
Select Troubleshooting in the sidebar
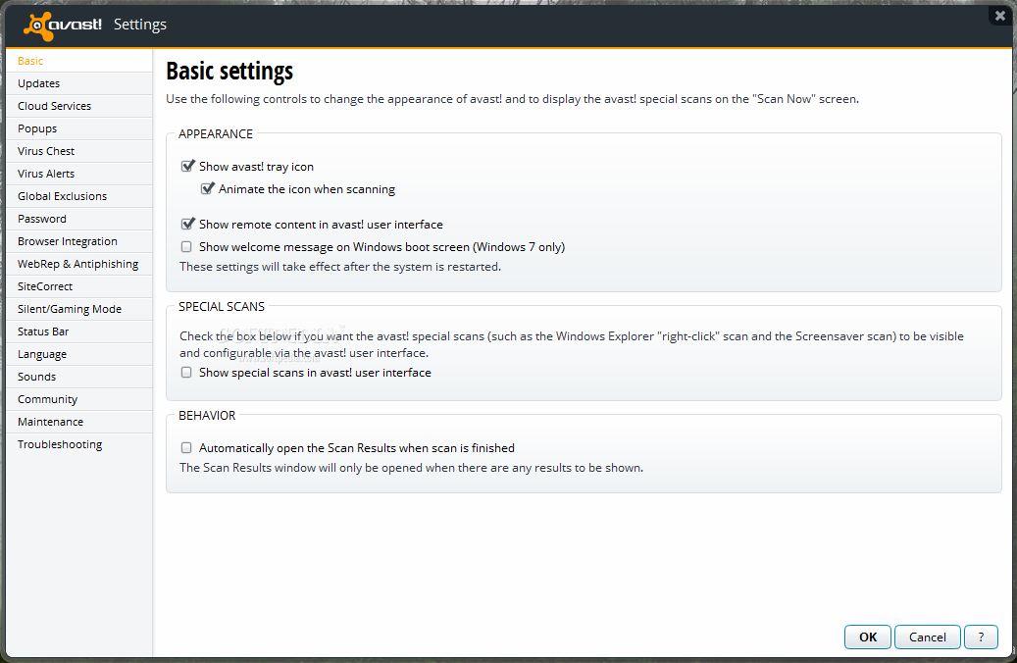pyautogui.click(x=79, y=444)
